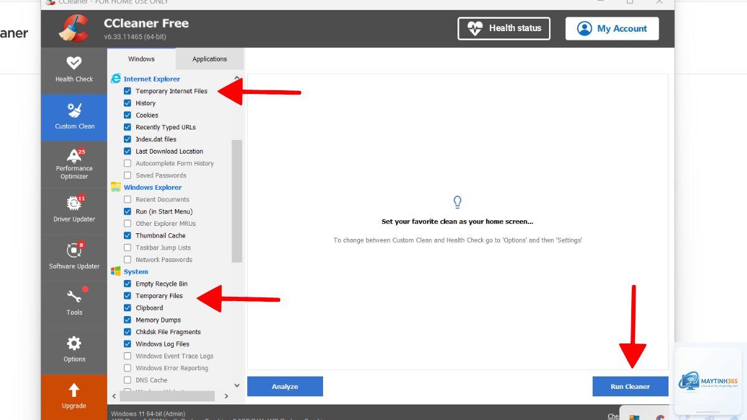Click the Analyze button
The height and width of the screenshot is (420, 747).
(x=285, y=386)
